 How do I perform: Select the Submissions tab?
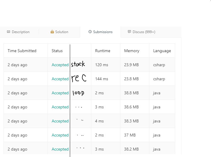point(100,32)
